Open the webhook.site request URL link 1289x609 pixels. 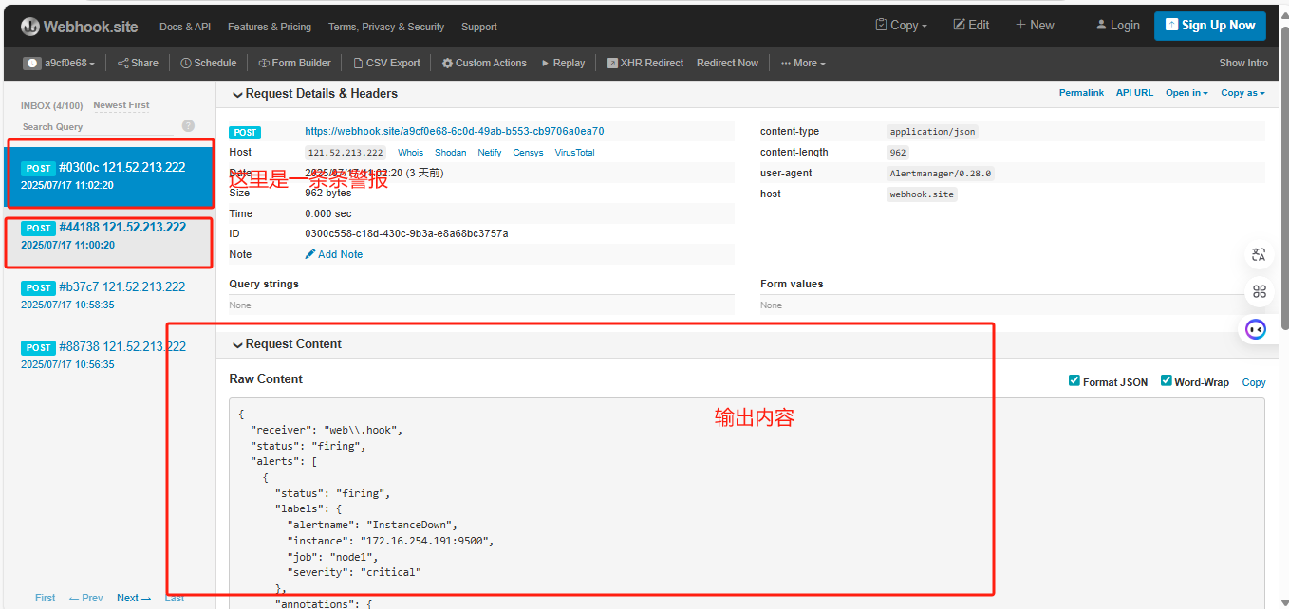(454, 132)
